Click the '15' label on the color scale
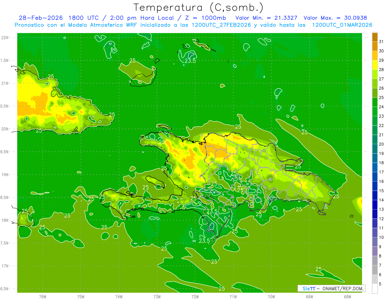 pyautogui.click(x=382, y=191)
